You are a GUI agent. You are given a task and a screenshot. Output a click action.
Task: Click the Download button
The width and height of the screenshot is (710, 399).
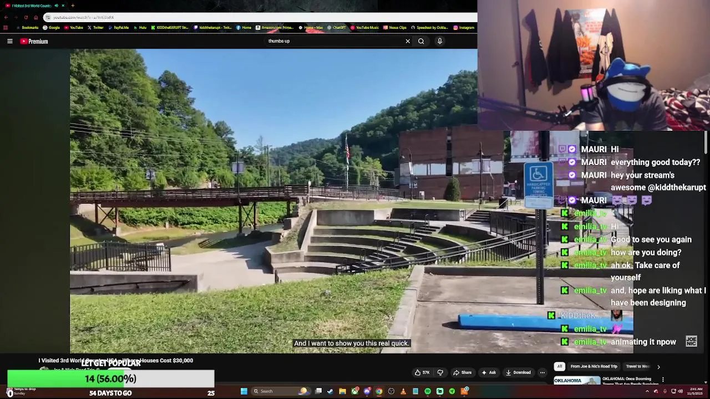(x=519, y=372)
